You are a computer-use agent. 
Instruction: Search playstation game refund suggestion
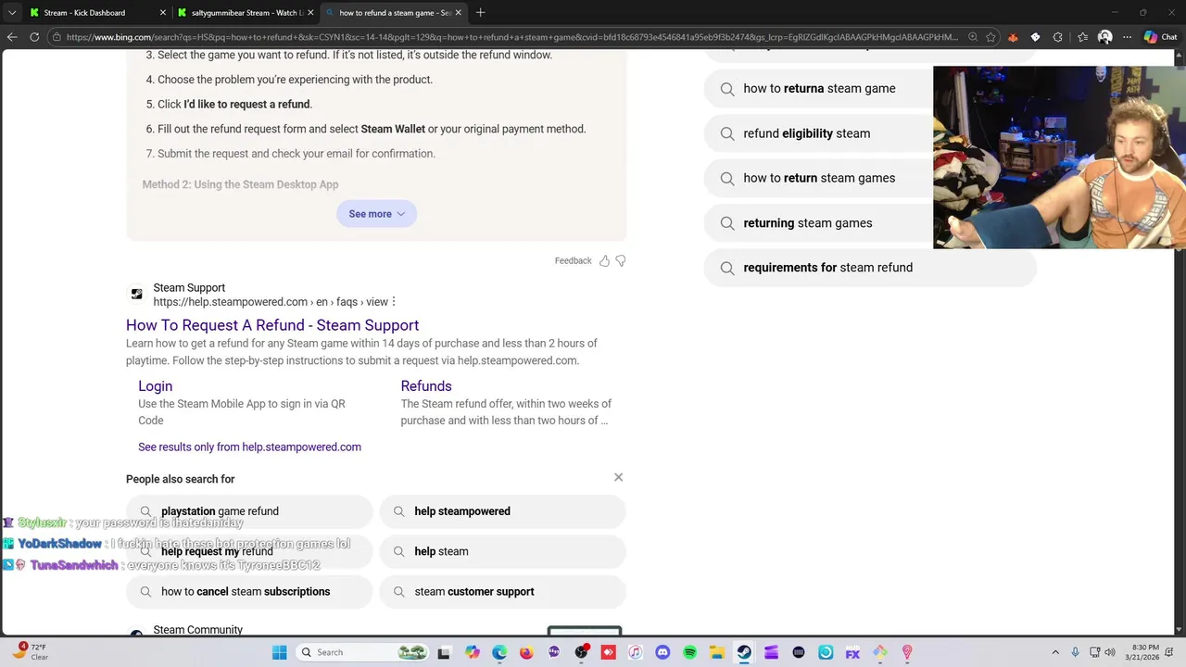pyautogui.click(x=249, y=511)
